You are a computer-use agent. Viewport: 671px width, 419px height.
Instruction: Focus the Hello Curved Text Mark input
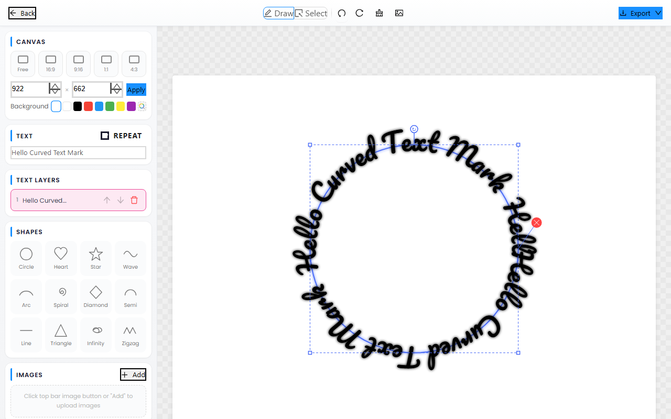[79, 153]
